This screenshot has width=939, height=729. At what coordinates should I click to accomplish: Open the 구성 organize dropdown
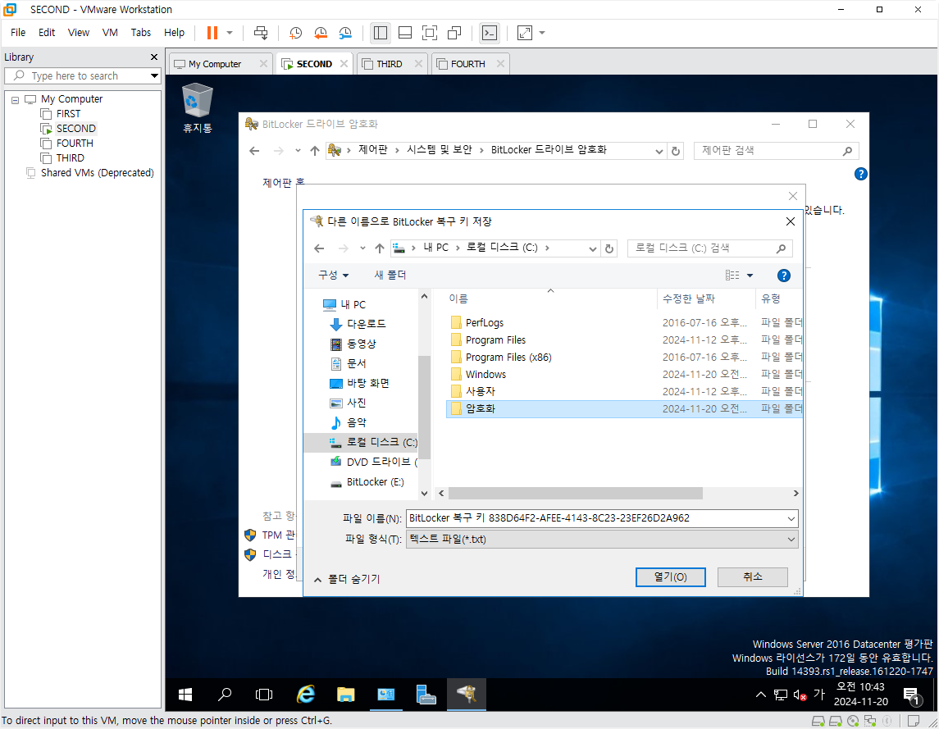click(334, 275)
